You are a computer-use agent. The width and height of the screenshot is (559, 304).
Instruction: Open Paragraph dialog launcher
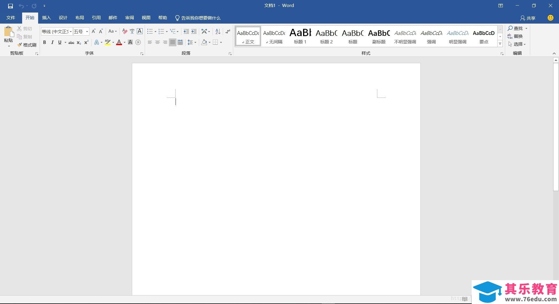[230, 54]
